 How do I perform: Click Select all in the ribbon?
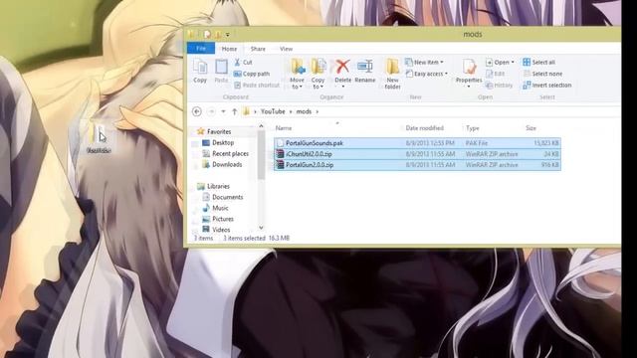[539, 62]
